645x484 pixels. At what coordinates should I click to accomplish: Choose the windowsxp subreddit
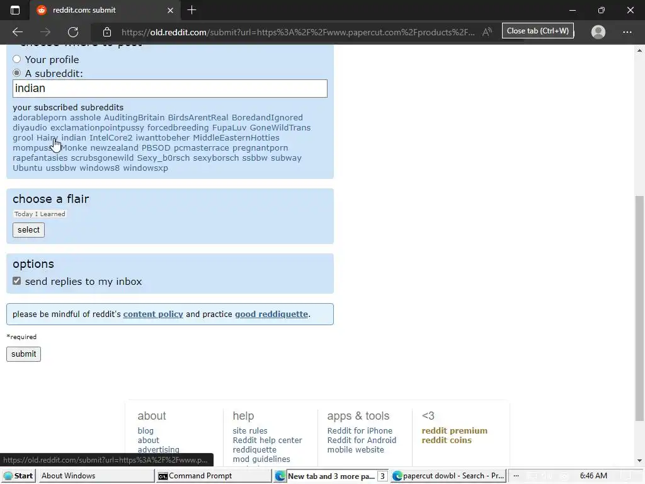click(146, 168)
